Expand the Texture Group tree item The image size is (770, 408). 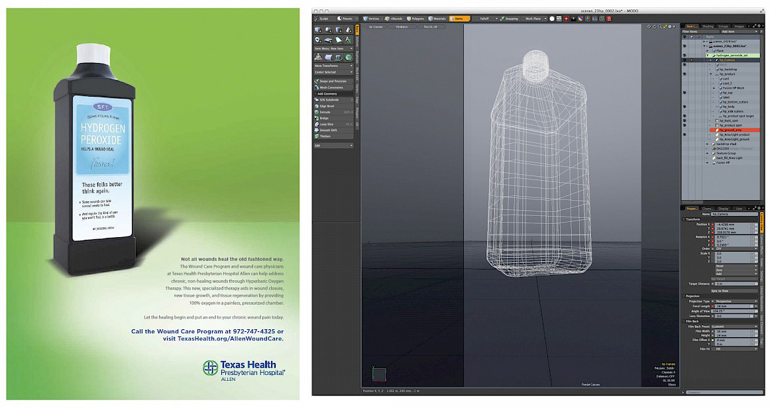click(x=707, y=153)
